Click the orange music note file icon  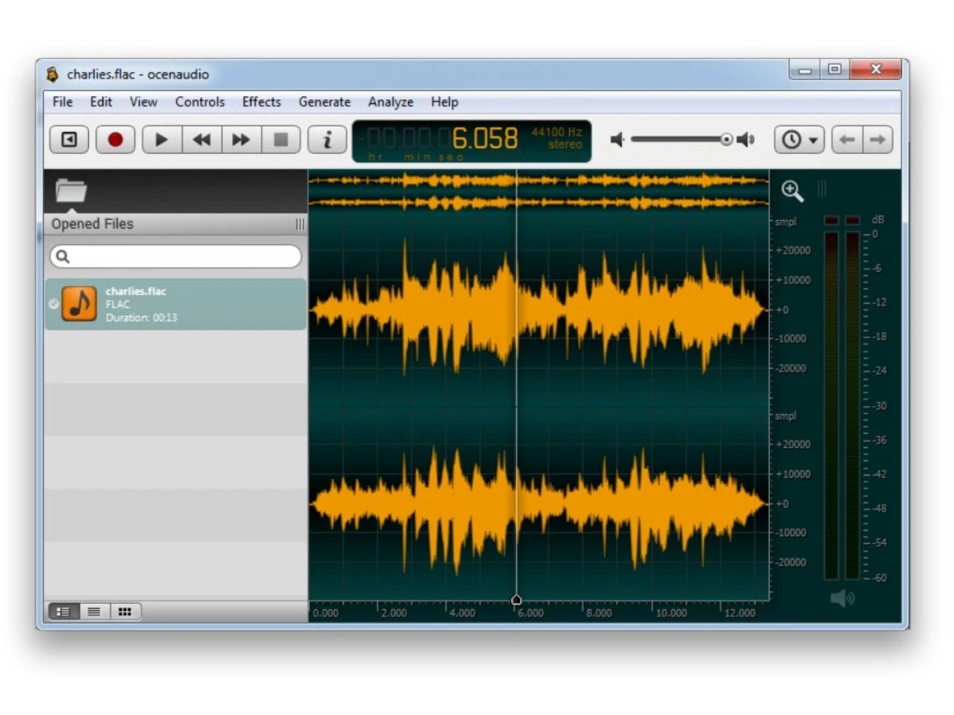79,304
